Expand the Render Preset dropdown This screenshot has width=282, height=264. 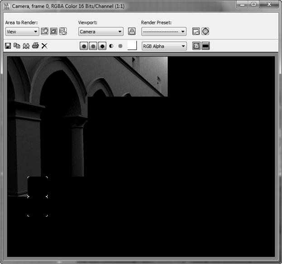coord(163,32)
